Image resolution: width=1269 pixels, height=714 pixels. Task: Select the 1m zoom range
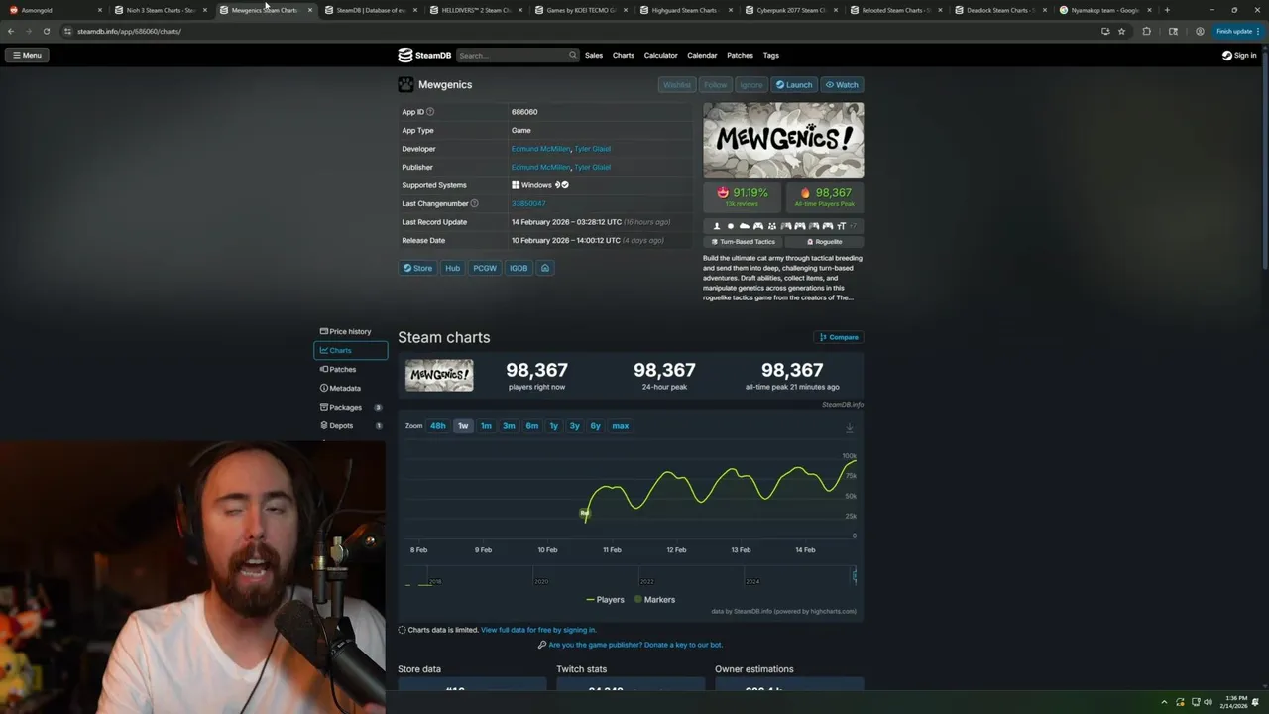click(486, 426)
